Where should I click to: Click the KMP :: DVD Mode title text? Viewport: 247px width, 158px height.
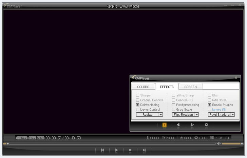click(x=123, y=6)
